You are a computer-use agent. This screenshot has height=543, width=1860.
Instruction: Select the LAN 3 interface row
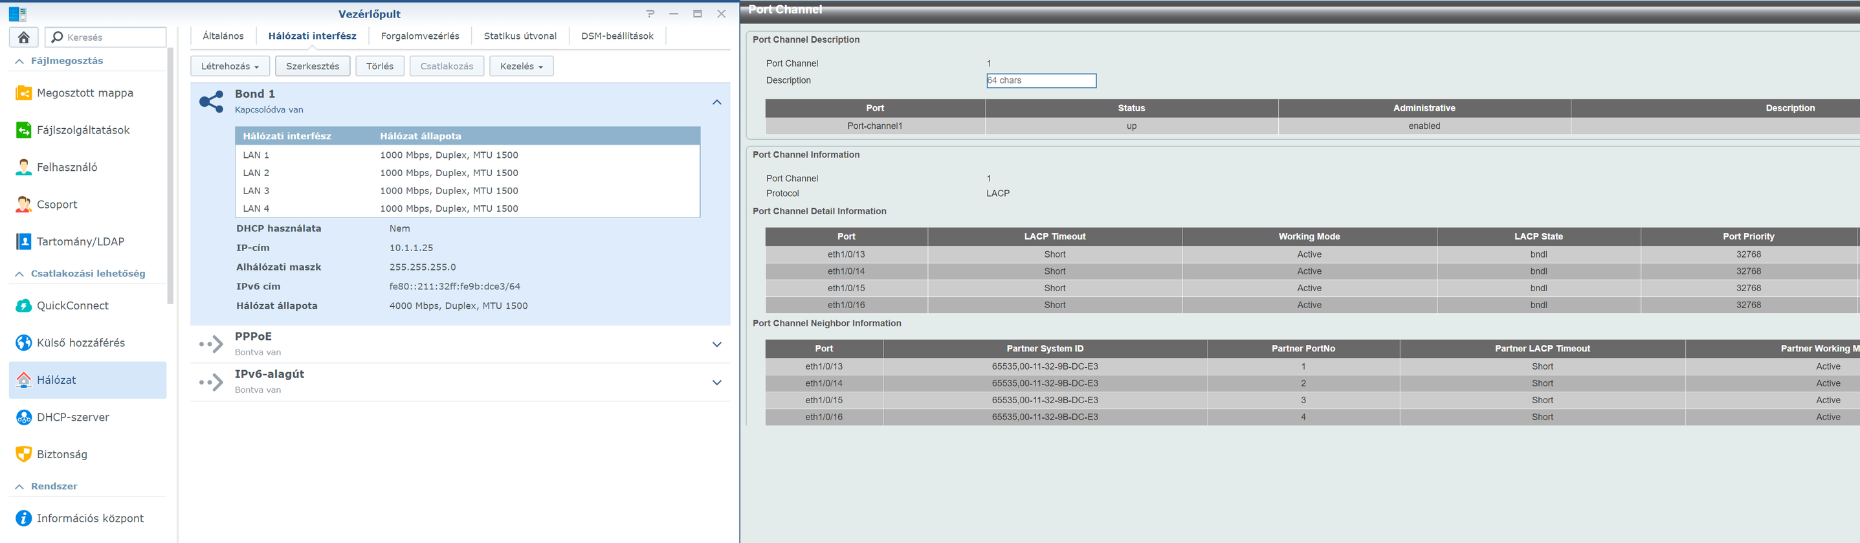467,191
